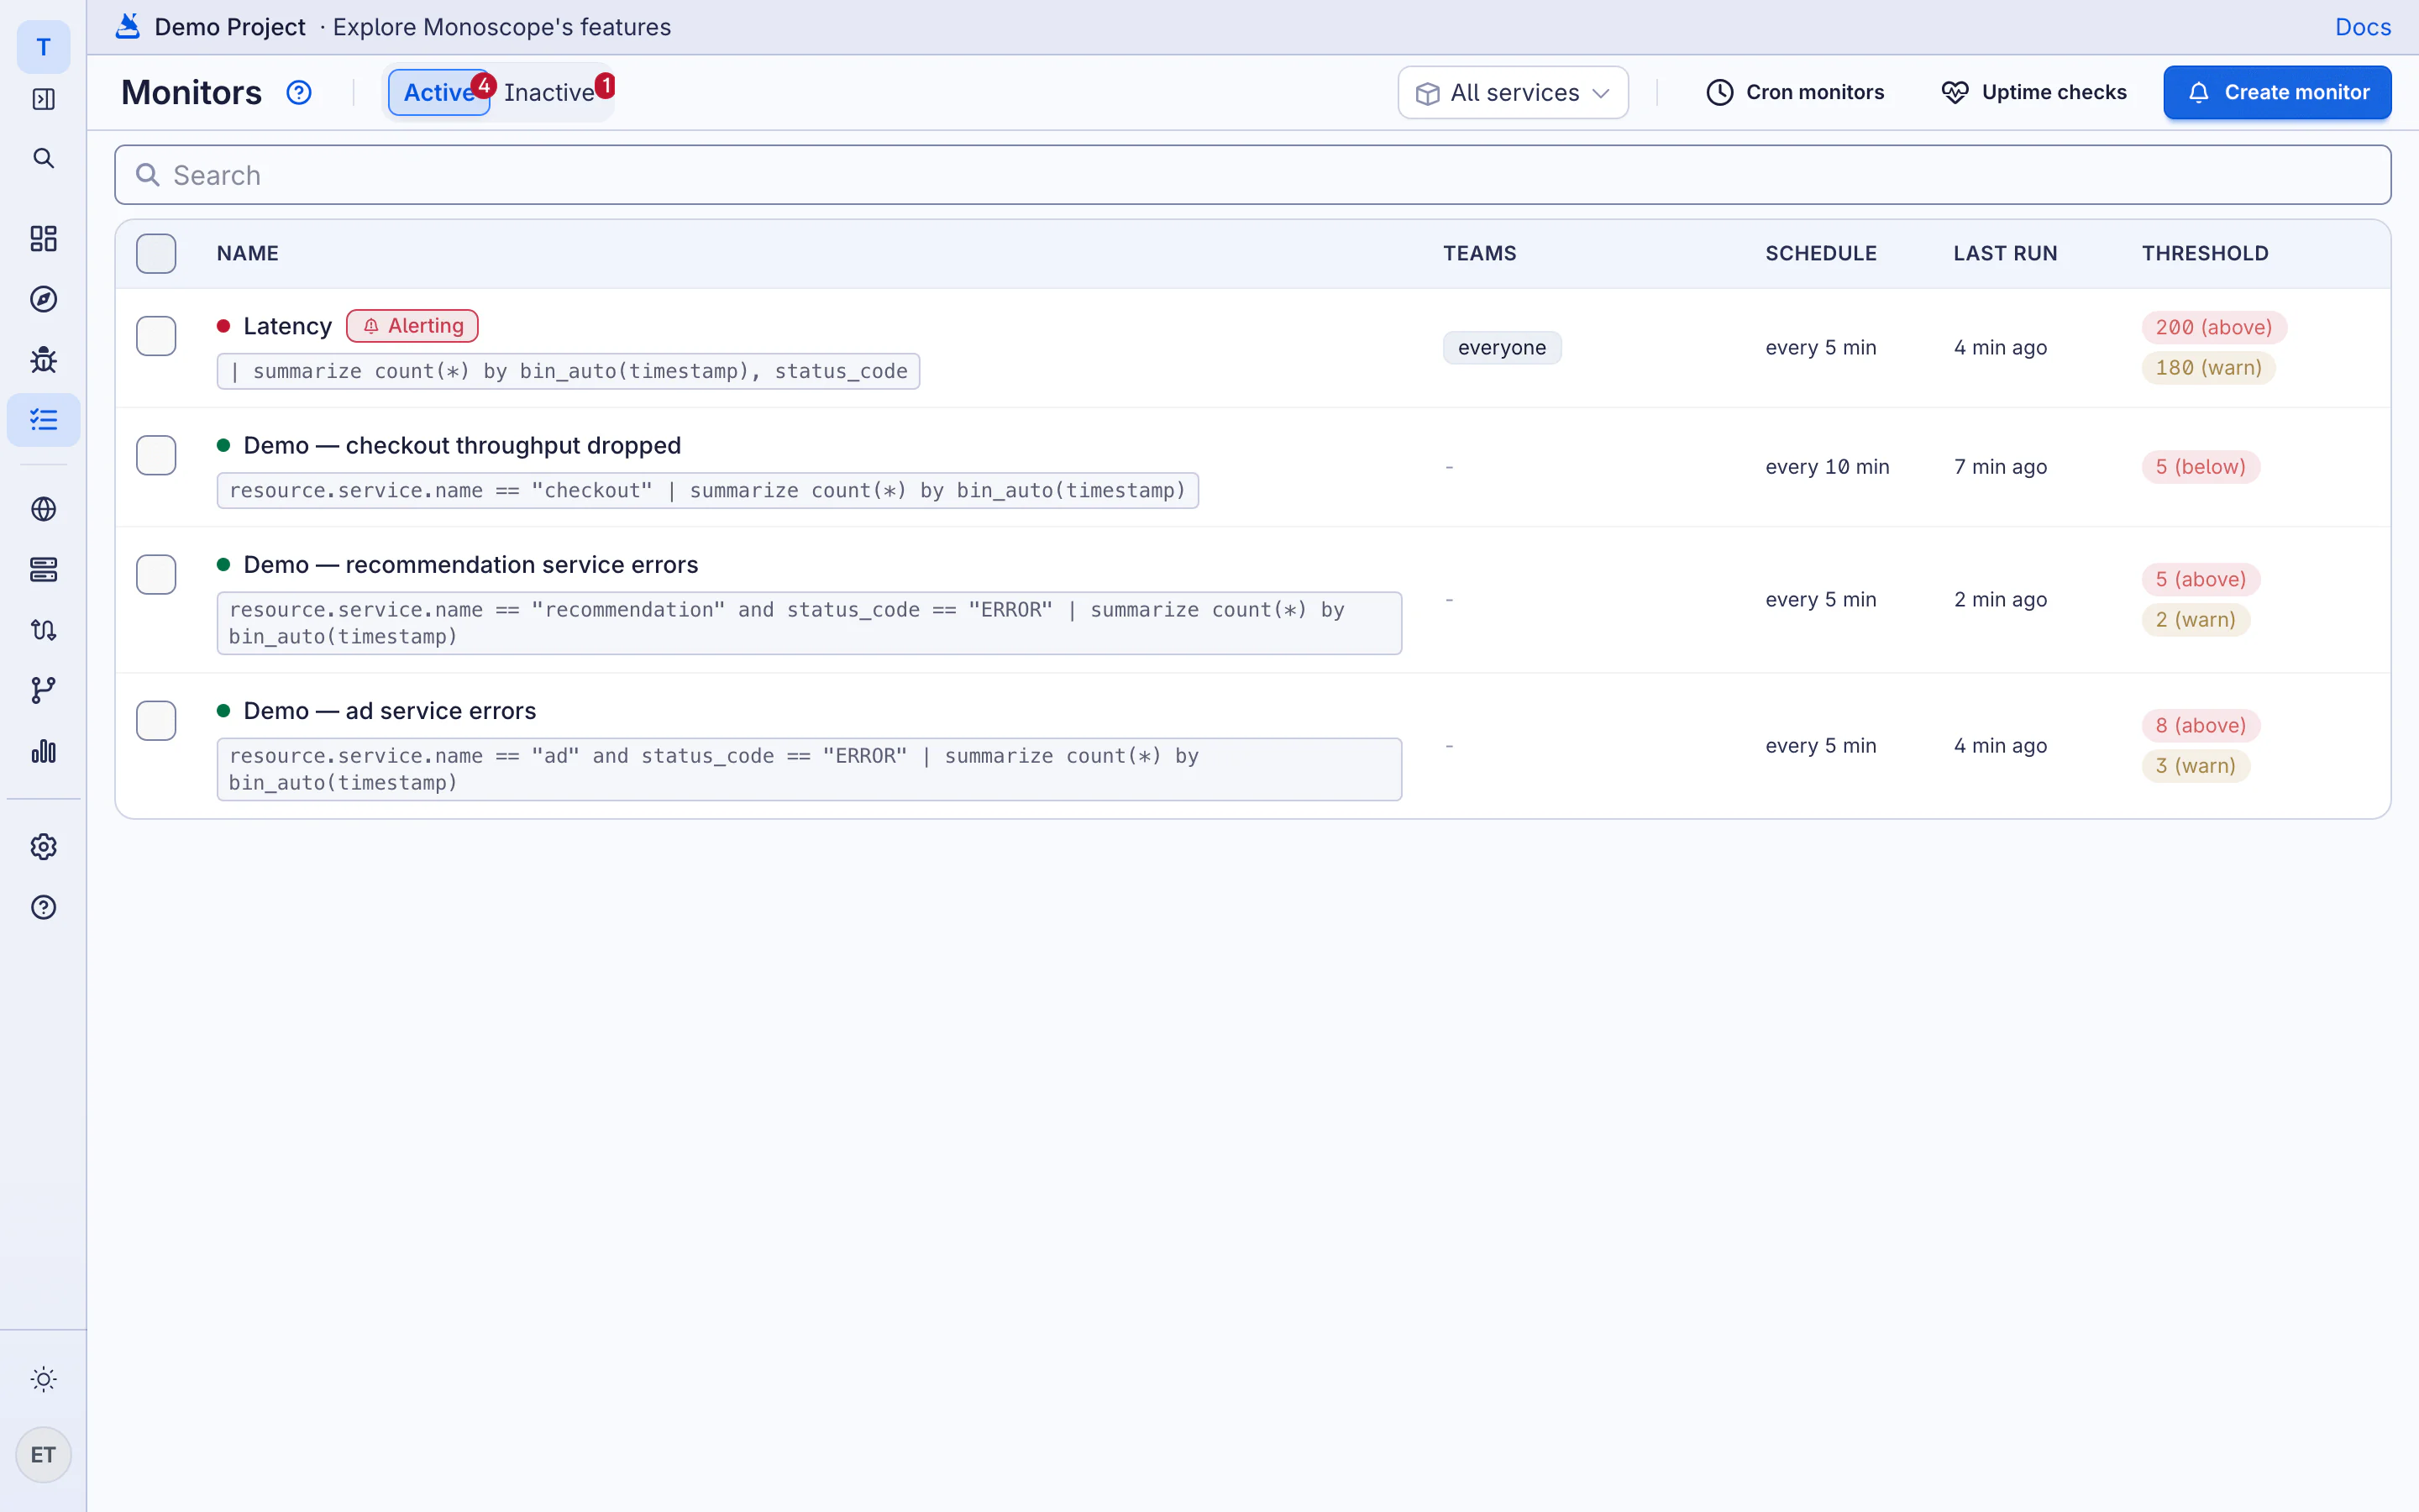Click the 200 (above) threshold badge

[2213, 327]
